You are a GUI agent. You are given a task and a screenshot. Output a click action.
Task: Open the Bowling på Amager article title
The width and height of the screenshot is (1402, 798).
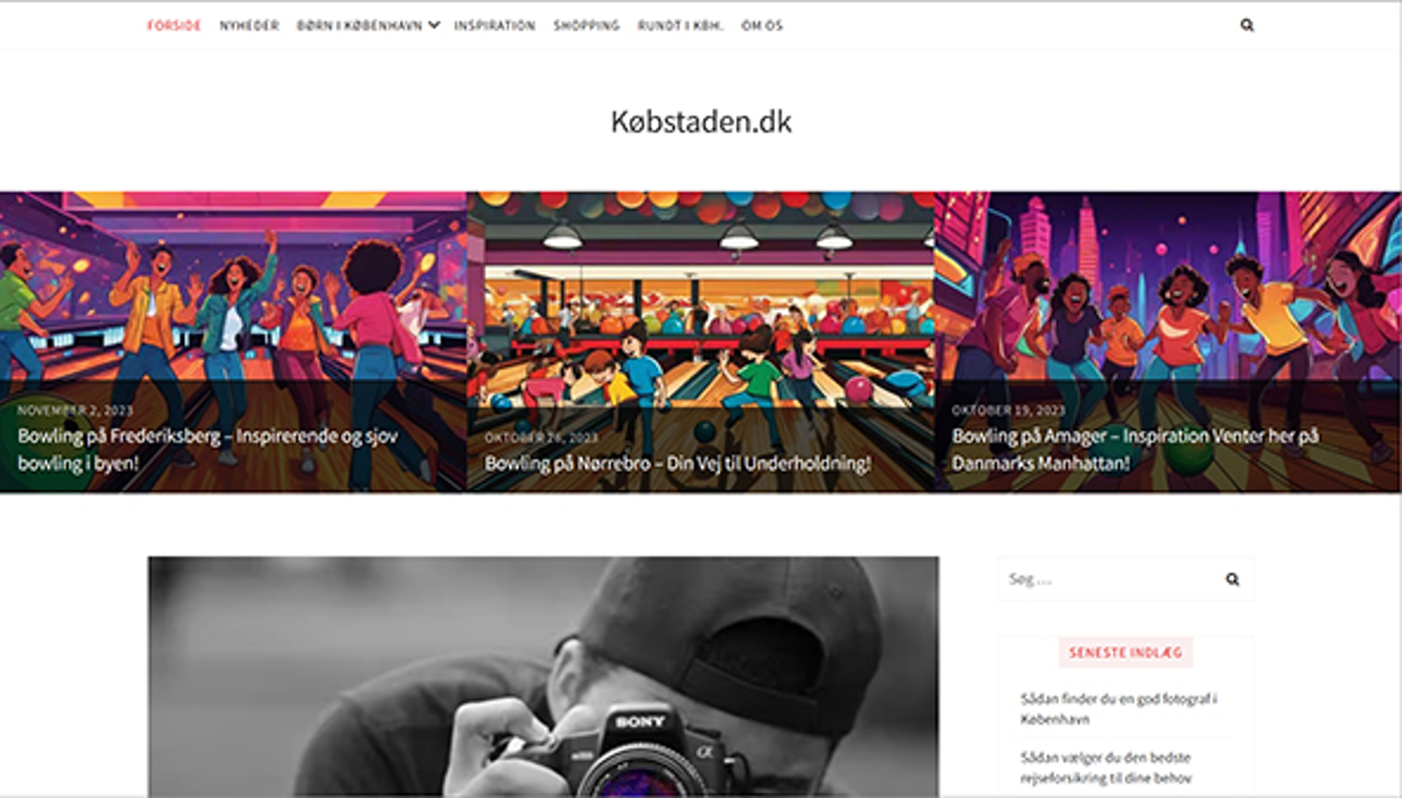(x=1135, y=449)
